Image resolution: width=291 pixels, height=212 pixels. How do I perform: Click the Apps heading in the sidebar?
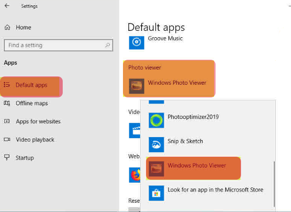coord(10,63)
